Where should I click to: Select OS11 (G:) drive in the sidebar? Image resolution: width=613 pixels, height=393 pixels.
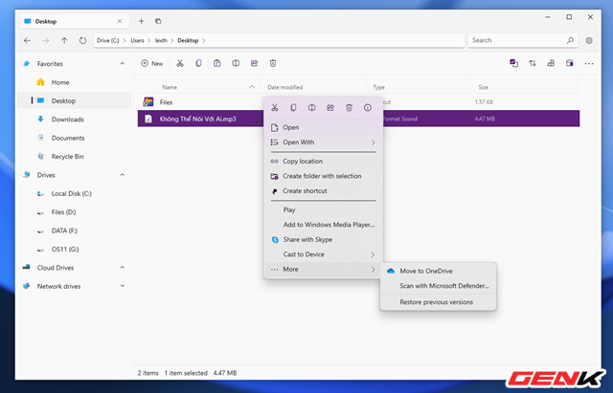[x=75, y=250]
